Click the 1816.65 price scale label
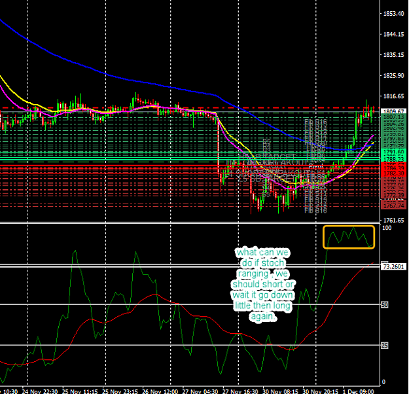The image size is (409, 394). coord(393,96)
